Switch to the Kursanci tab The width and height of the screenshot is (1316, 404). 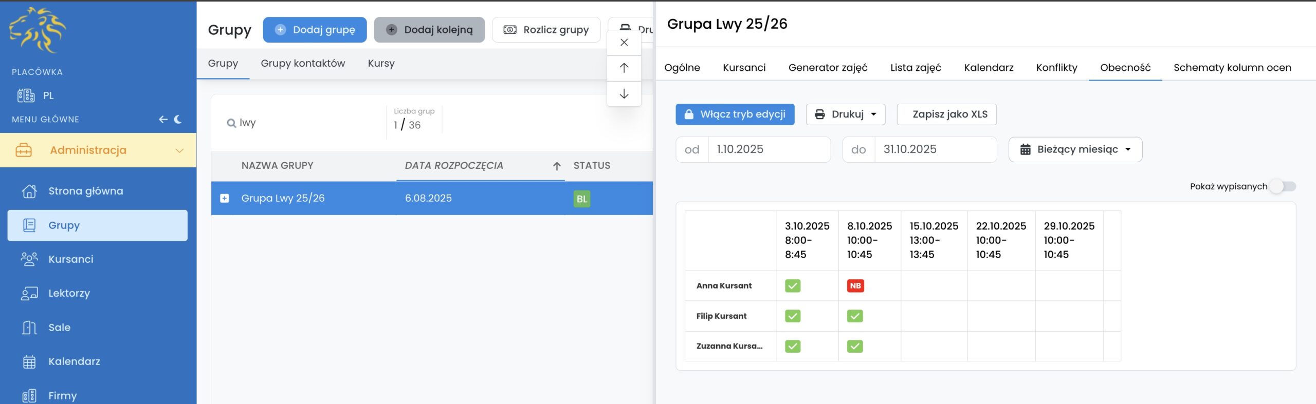(744, 68)
